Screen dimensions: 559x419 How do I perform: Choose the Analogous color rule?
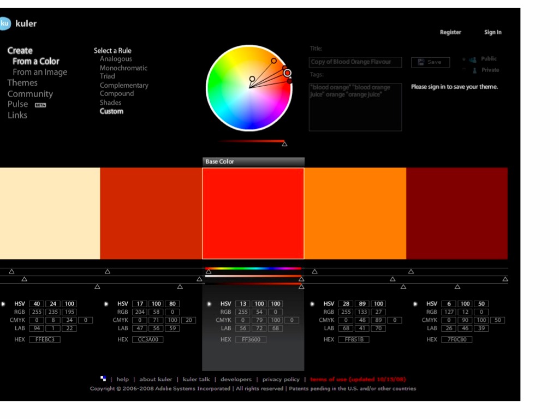click(x=116, y=59)
